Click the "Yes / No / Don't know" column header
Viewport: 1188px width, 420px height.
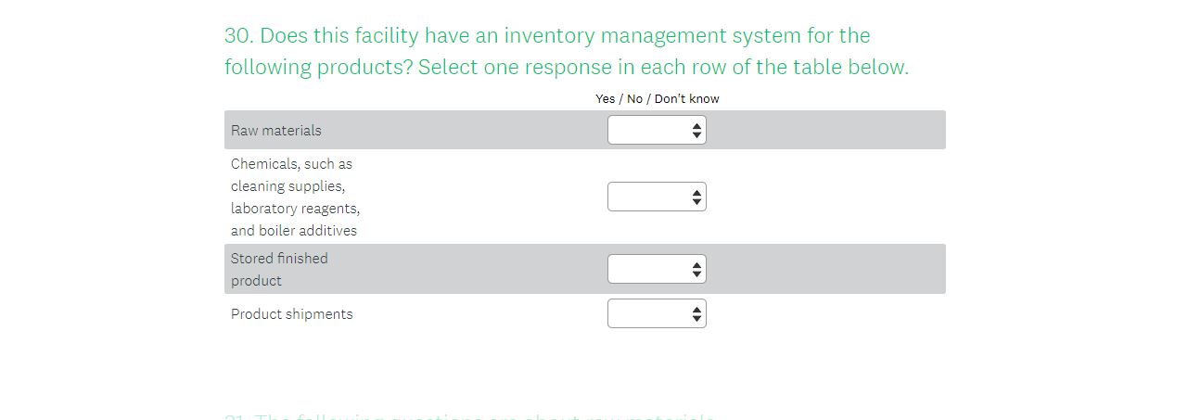pyautogui.click(x=657, y=99)
